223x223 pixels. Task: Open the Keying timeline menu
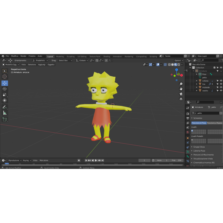27,161
